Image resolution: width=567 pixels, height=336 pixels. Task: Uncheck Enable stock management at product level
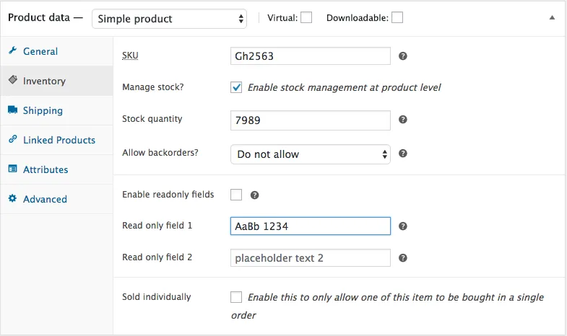point(236,87)
